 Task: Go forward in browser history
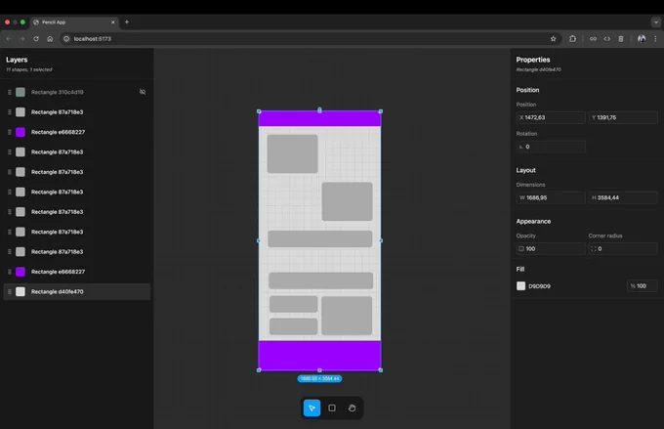click(x=22, y=38)
